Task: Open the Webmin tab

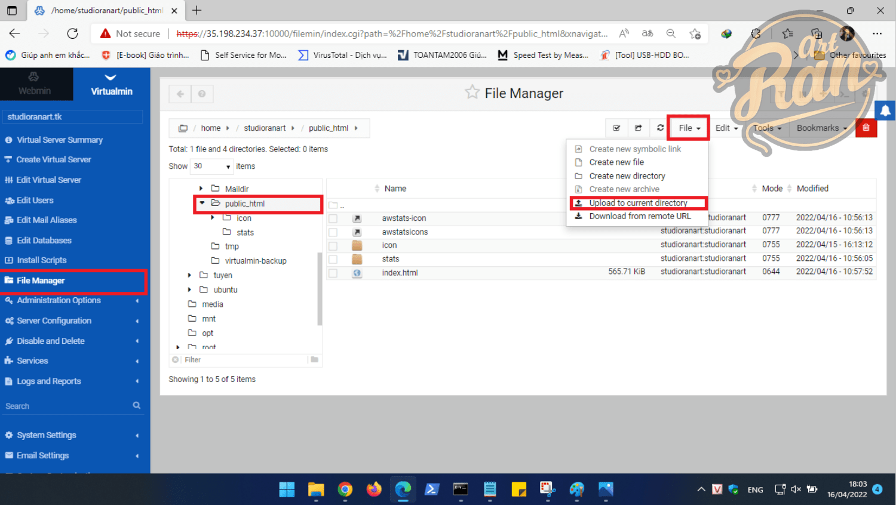Action: pyautogui.click(x=35, y=84)
